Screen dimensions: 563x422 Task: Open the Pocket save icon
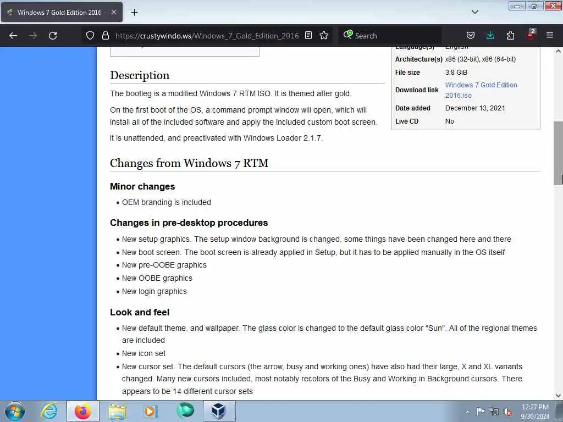point(471,35)
